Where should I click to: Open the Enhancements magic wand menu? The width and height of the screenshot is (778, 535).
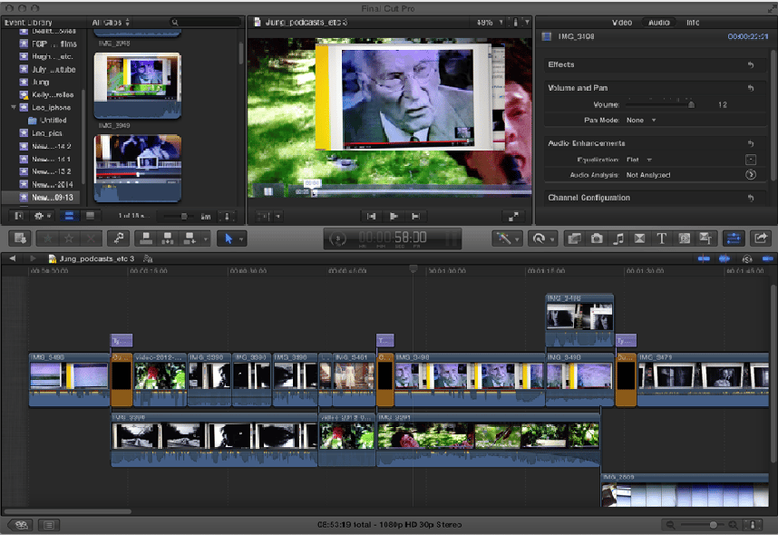[x=505, y=238]
